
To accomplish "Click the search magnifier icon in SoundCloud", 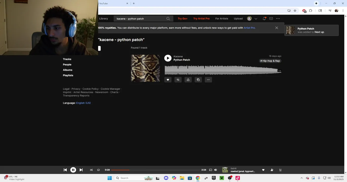I will click(x=168, y=19).
